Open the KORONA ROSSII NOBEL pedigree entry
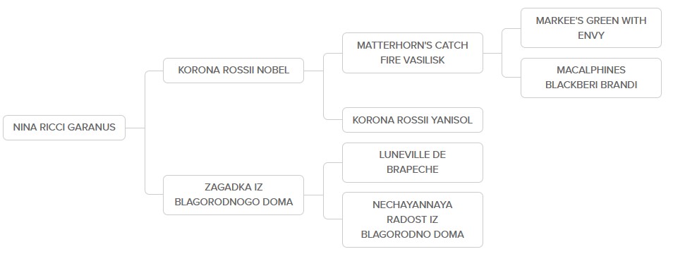The height and width of the screenshot is (254, 685). [234, 71]
